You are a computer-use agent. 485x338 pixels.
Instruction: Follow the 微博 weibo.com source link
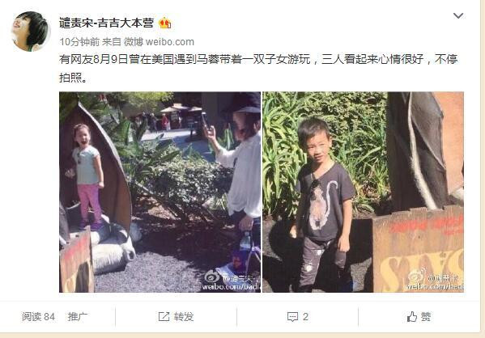pyautogui.click(x=159, y=42)
